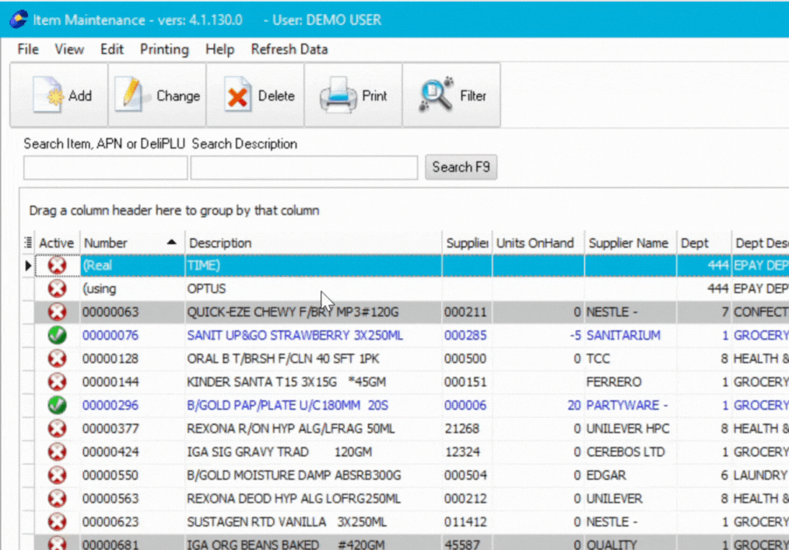Screen dimensions: 789x550
Task: Focus the Search Description input field
Action: click(x=304, y=167)
